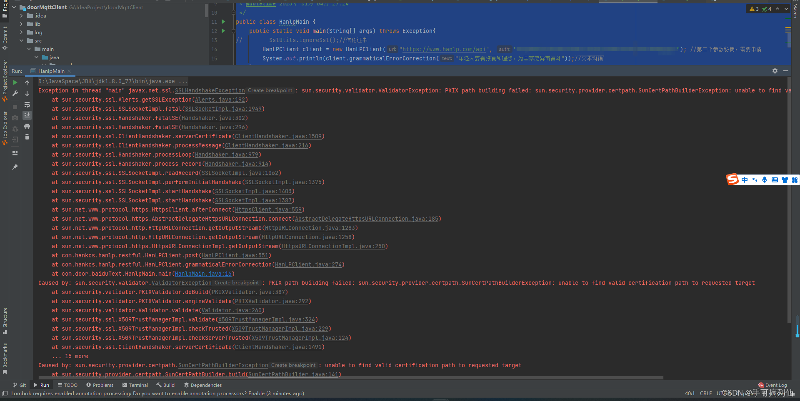
Task: Open Bookmarks sidebar tab
Action: 5,358
